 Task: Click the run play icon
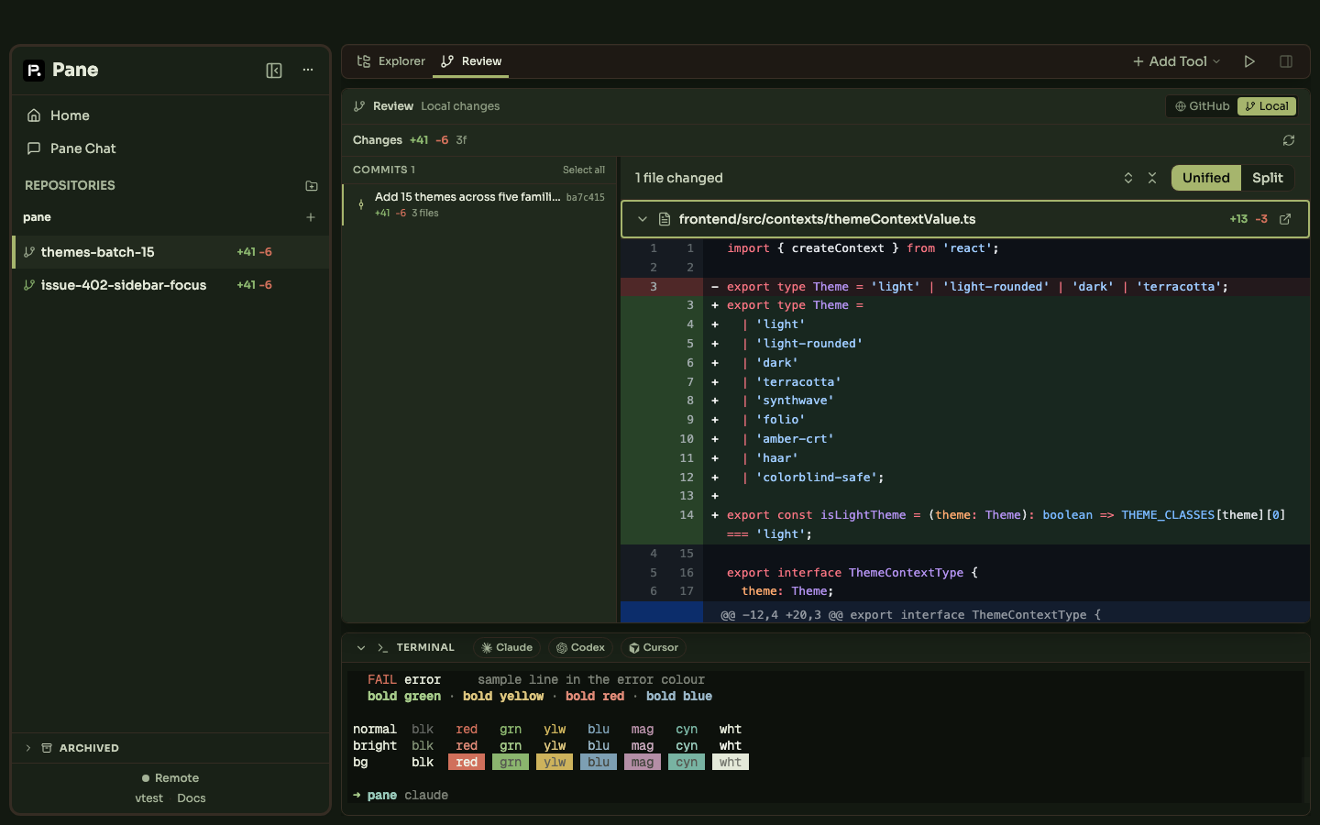(x=1249, y=61)
